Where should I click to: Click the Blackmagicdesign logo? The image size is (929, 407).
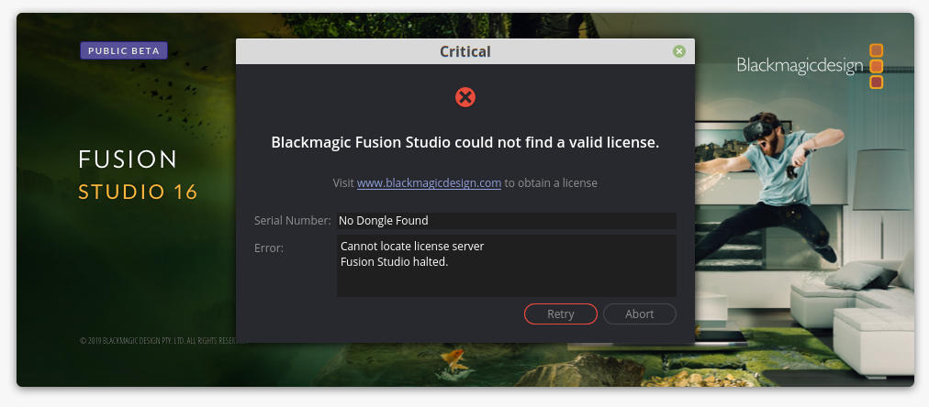tap(810, 66)
